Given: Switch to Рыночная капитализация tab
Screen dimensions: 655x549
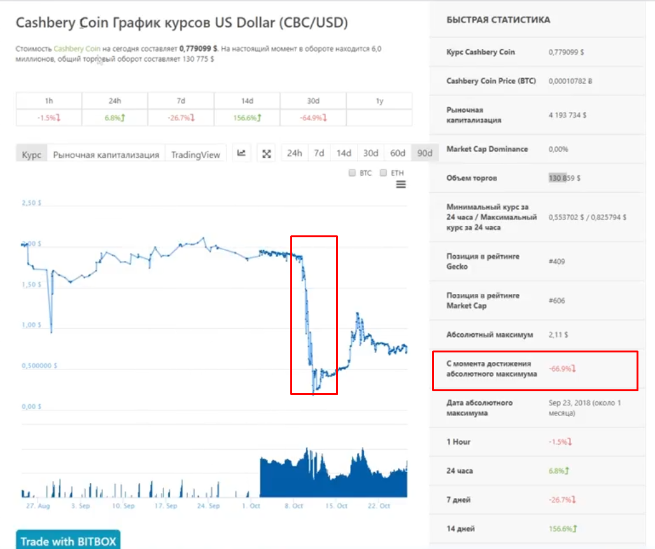Looking at the screenshot, I should pyautogui.click(x=106, y=154).
